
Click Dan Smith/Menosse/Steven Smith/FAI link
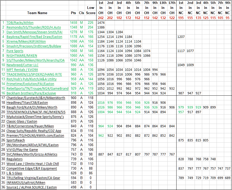[x=35, y=32]
